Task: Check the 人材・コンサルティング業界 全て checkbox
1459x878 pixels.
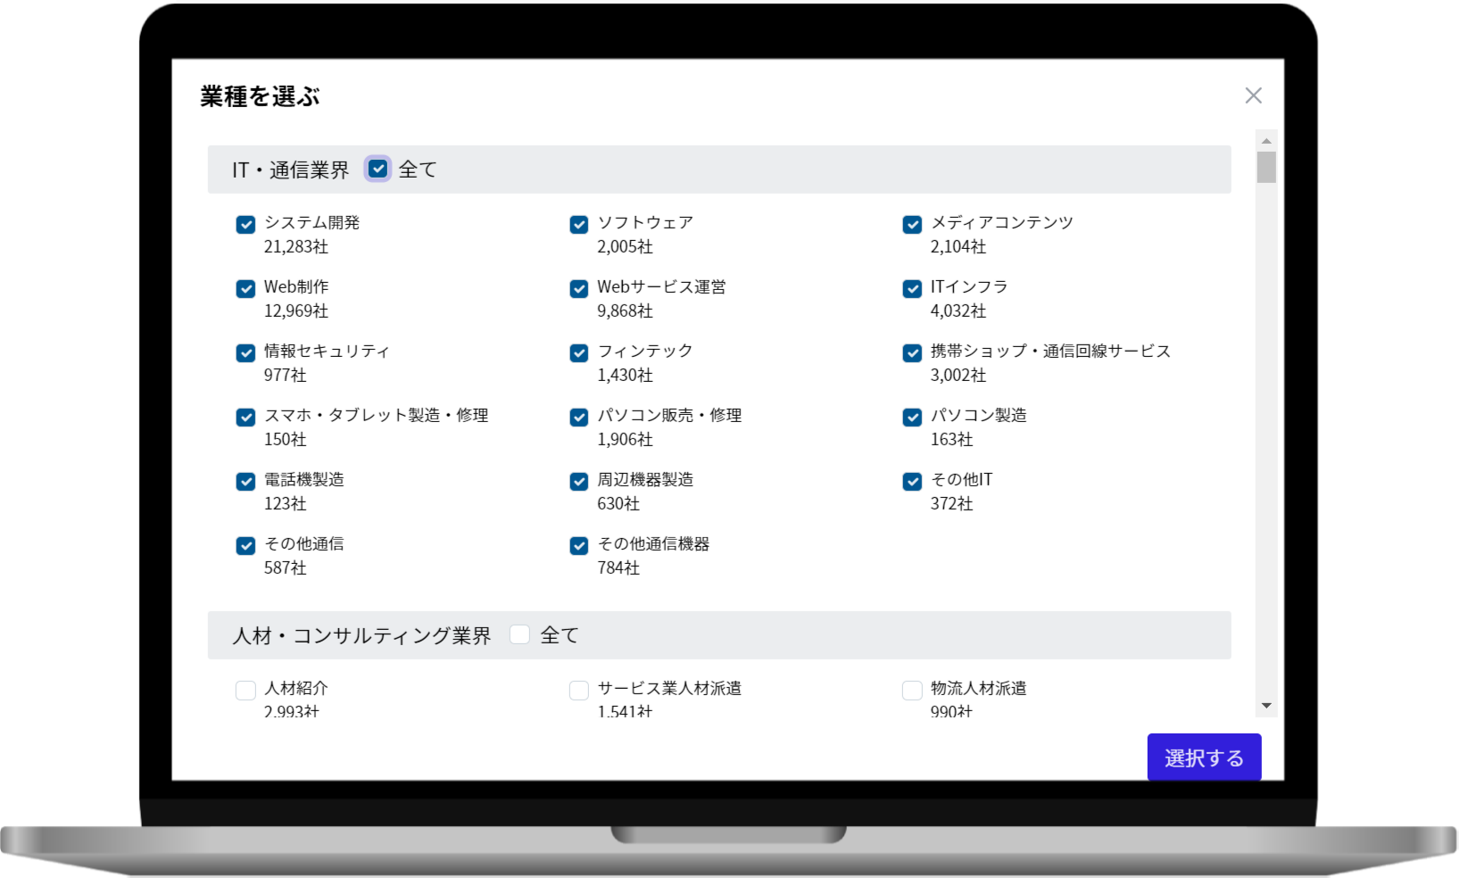Action: pos(519,634)
